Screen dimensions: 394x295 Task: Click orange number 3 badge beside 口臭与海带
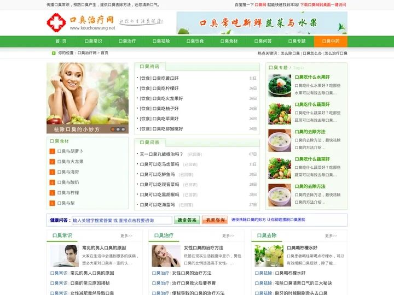[x=52, y=172]
